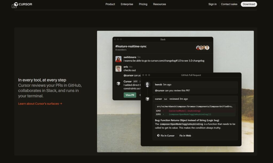Click Sign in
Image resolution: width=273 pixels, height=163 pixels.
pyautogui.click(x=212, y=4)
